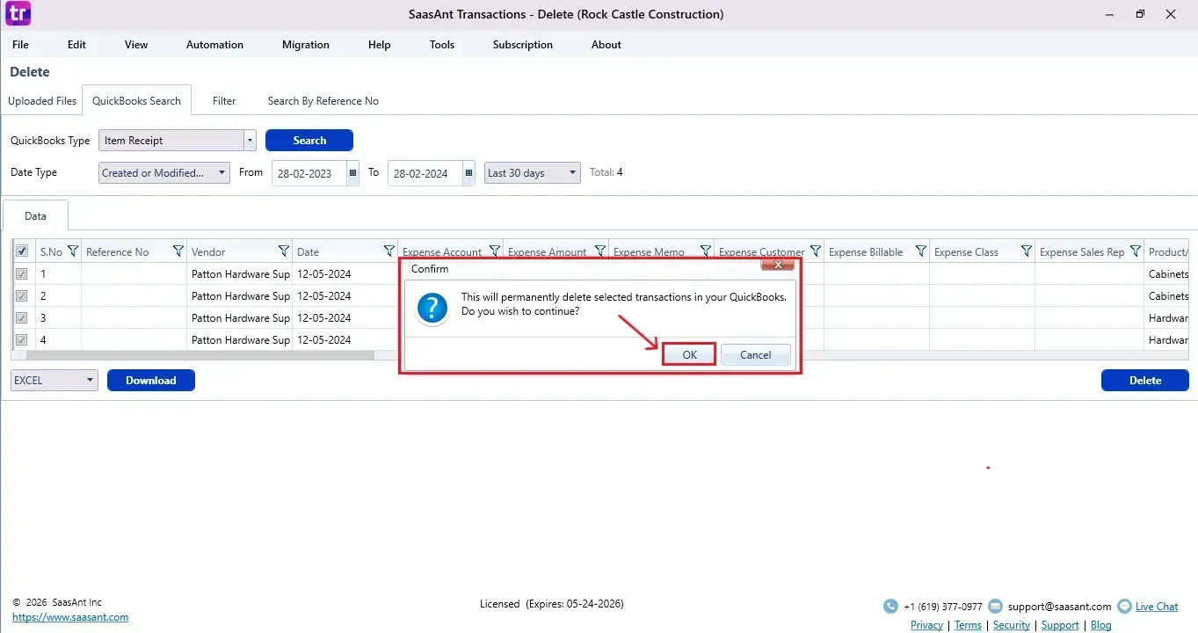Image resolution: width=1198 pixels, height=633 pixels.
Task: Click the phone icon in the footer
Action: 890,607
